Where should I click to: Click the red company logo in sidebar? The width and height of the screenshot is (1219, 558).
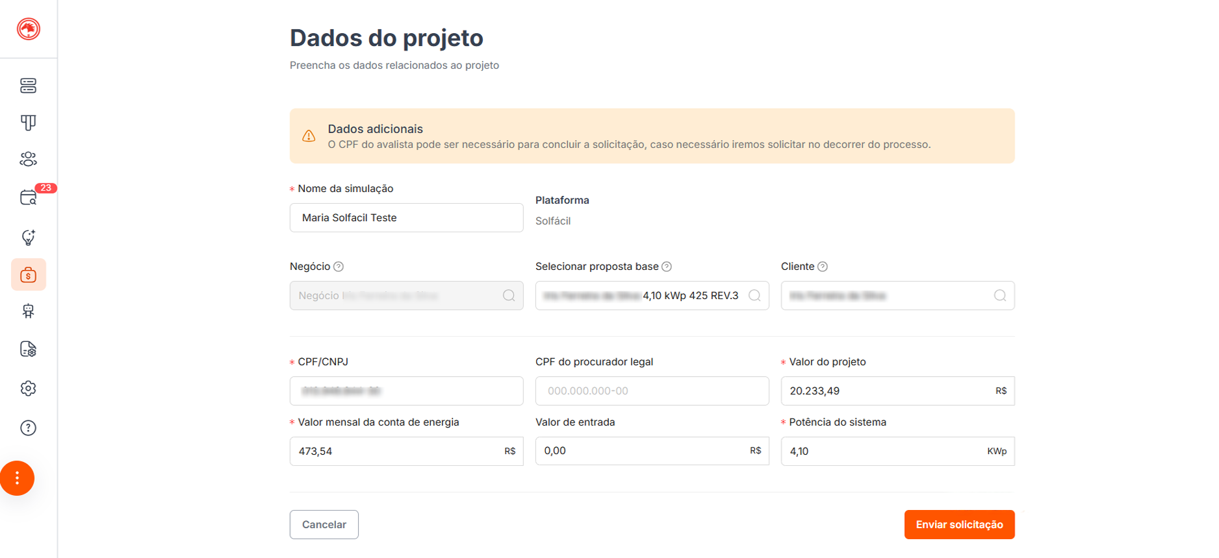[x=29, y=29]
